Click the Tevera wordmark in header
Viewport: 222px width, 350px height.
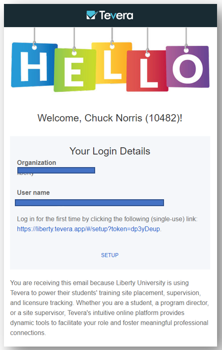click(116, 15)
